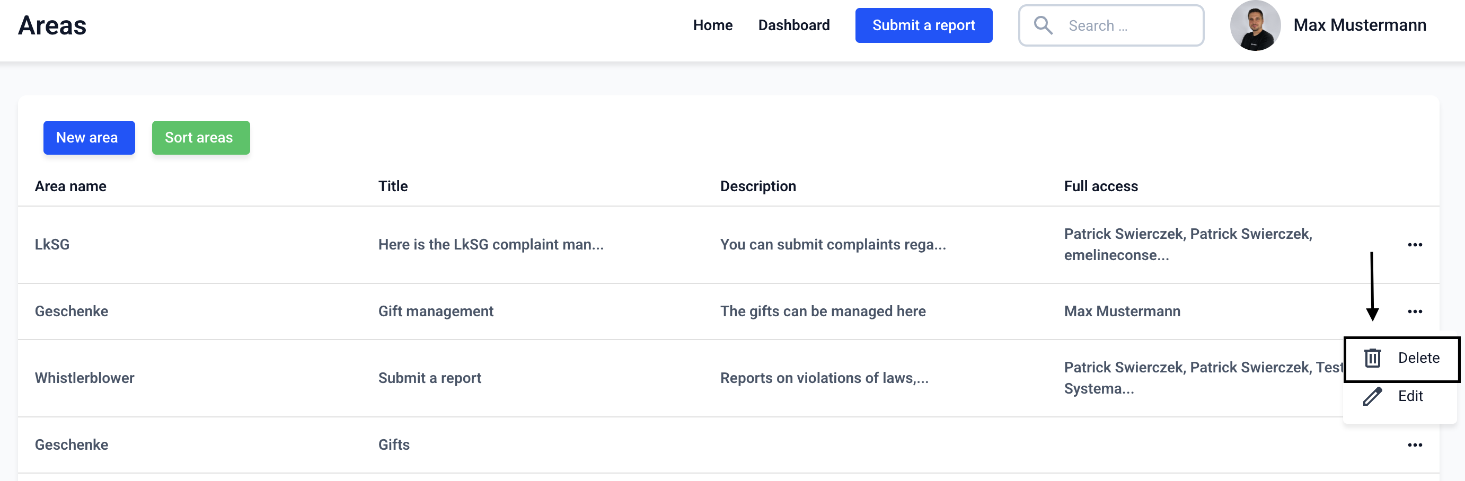Click the Area name column header
The height and width of the screenshot is (481, 1465).
point(70,186)
